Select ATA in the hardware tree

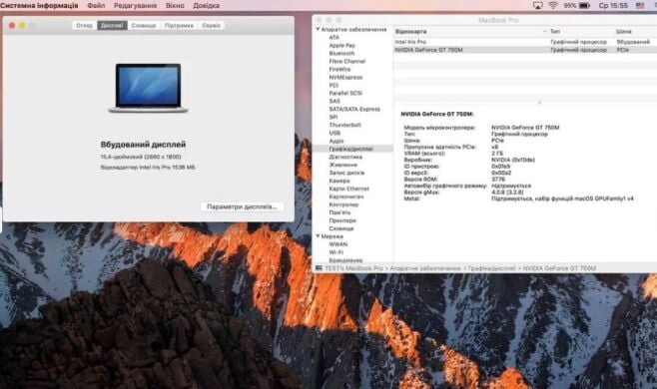[x=333, y=37]
